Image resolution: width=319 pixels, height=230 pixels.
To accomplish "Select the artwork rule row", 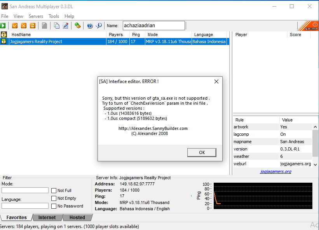I will tap(273, 127).
